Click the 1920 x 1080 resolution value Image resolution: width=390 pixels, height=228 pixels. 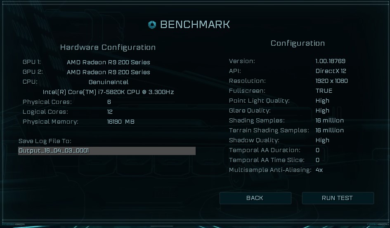coord(331,81)
